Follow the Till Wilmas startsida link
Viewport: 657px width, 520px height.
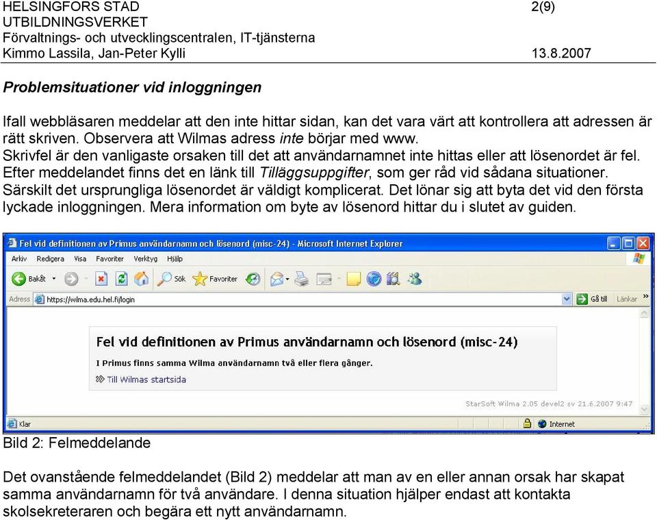(146, 380)
